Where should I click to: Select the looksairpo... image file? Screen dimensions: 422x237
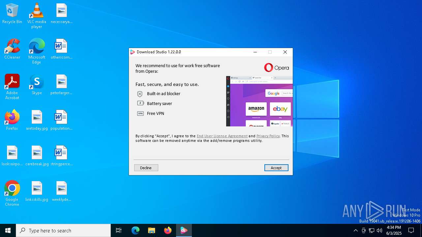[x=12, y=156]
